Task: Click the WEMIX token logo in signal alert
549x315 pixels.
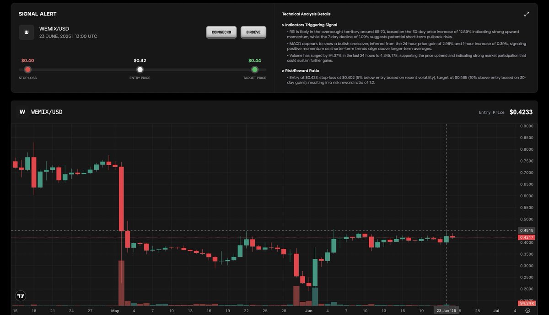Action: click(27, 32)
